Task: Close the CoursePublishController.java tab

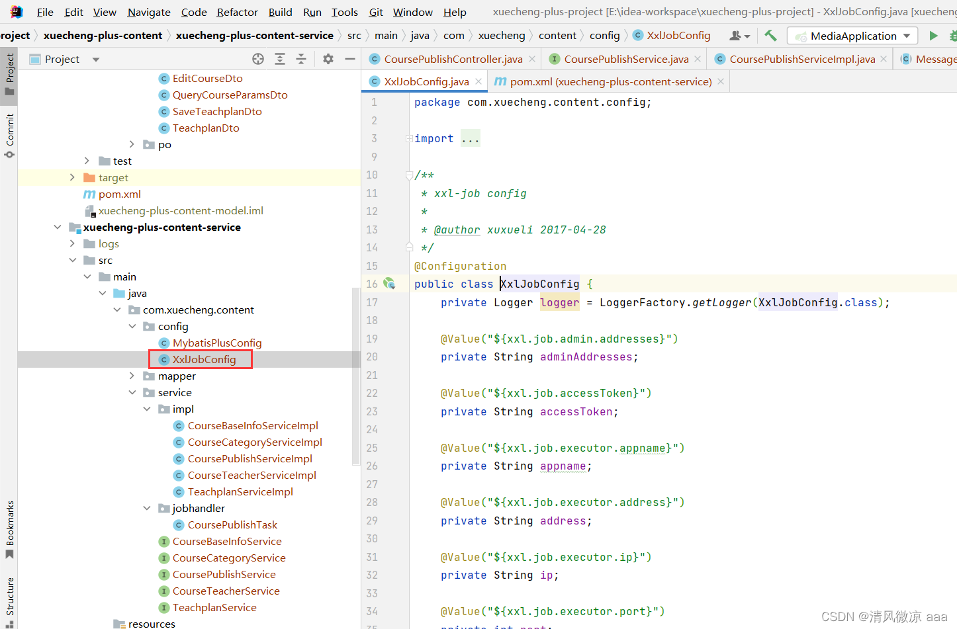Action: 532,59
